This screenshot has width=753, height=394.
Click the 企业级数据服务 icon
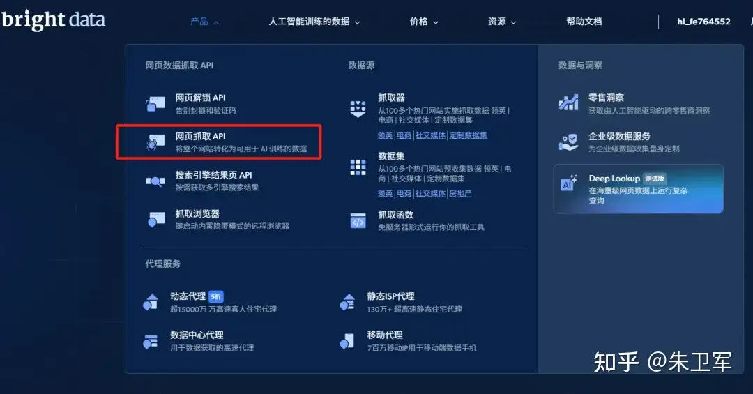coord(569,142)
